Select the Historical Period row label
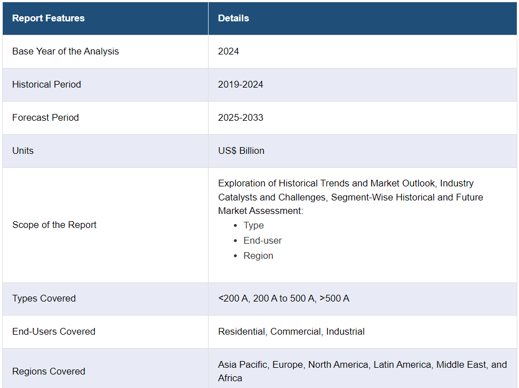The width and height of the screenshot is (519, 388). point(47,84)
